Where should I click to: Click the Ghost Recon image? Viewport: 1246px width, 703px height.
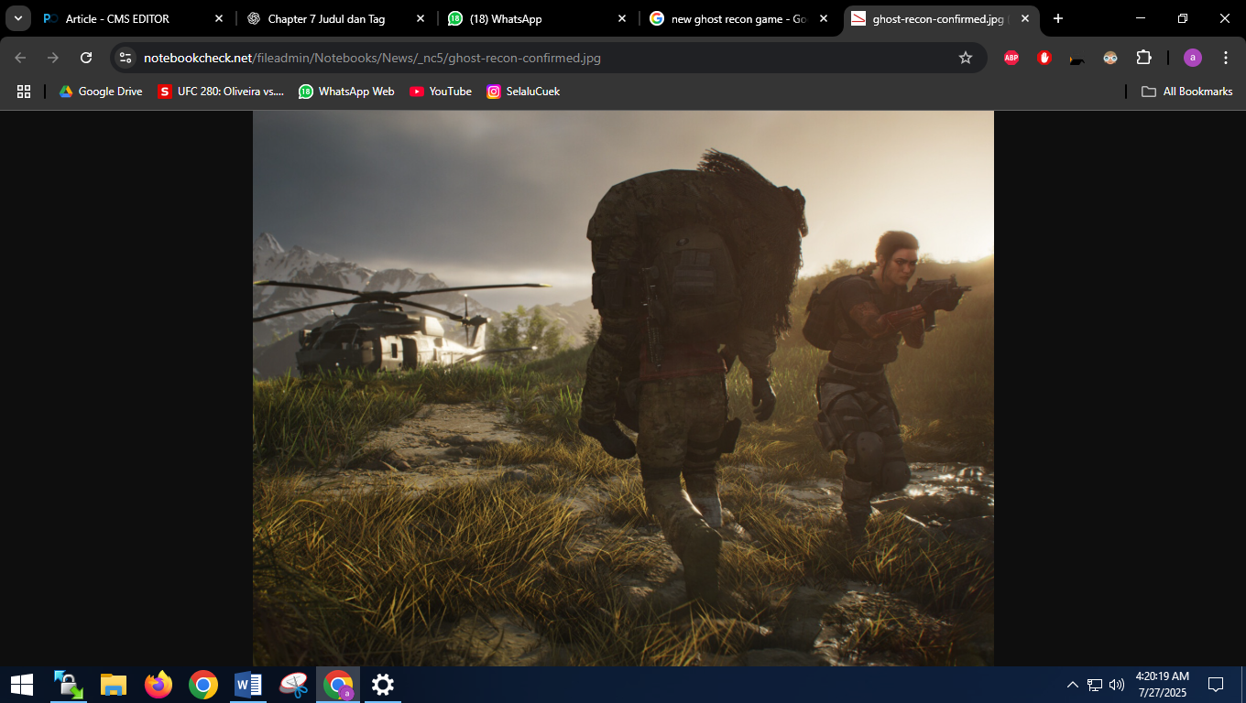[x=623, y=388]
